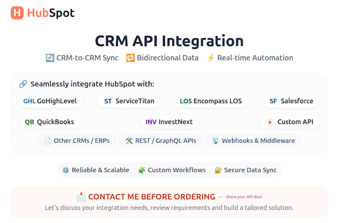Click the puzzle piece Custom Workflows icon
This screenshot has width=338, height=223.
click(142, 170)
